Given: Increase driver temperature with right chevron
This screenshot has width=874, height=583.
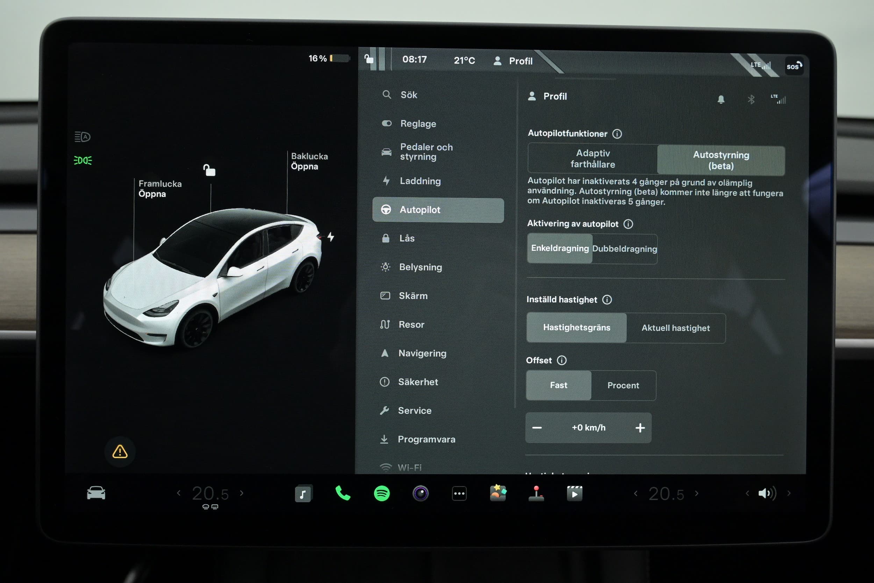Looking at the screenshot, I should tap(242, 493).
